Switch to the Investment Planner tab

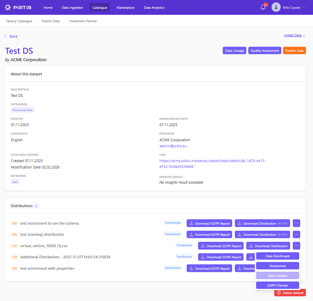tap(83, 21)
